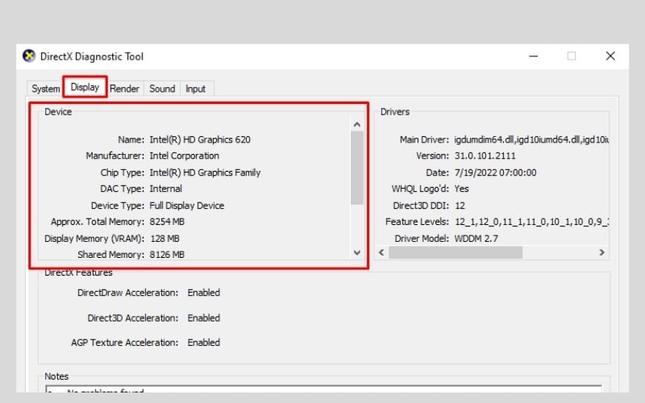Open the Sound tab

(162, 89)
